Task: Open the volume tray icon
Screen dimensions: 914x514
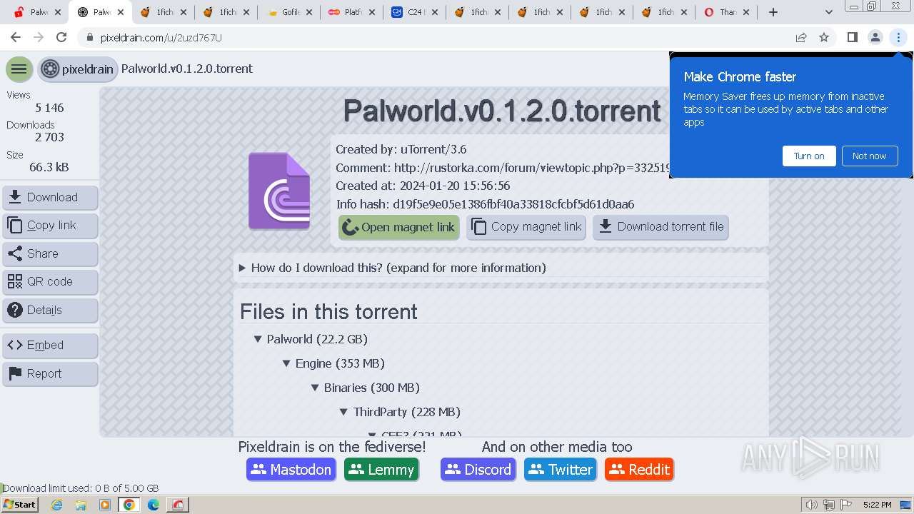Action: pos(811,505)
